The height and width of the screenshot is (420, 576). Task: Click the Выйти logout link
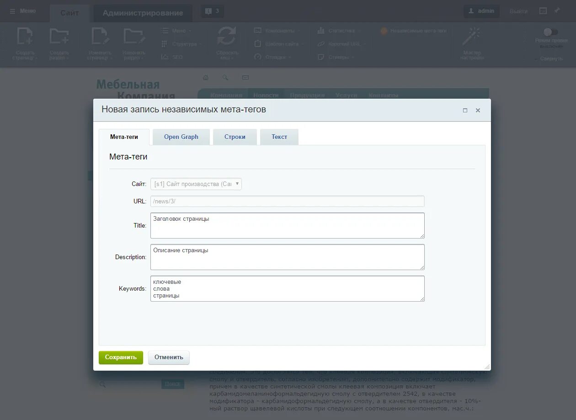[x=518, y=11]
